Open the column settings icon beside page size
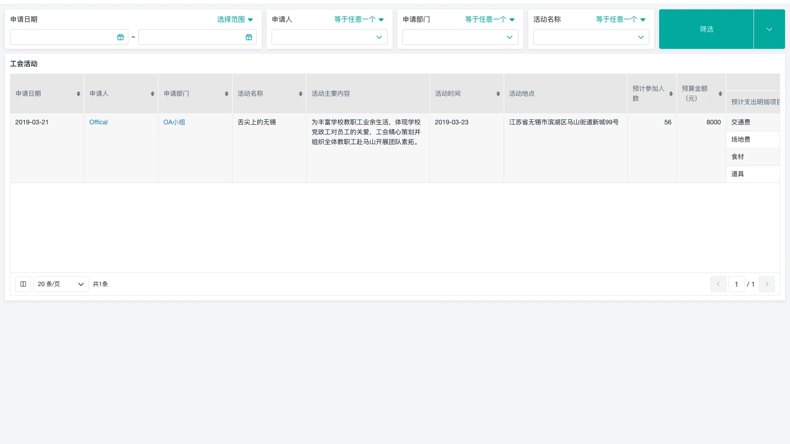Image resolution: width=790 pixels, height=444 pixels. (23, 284)
